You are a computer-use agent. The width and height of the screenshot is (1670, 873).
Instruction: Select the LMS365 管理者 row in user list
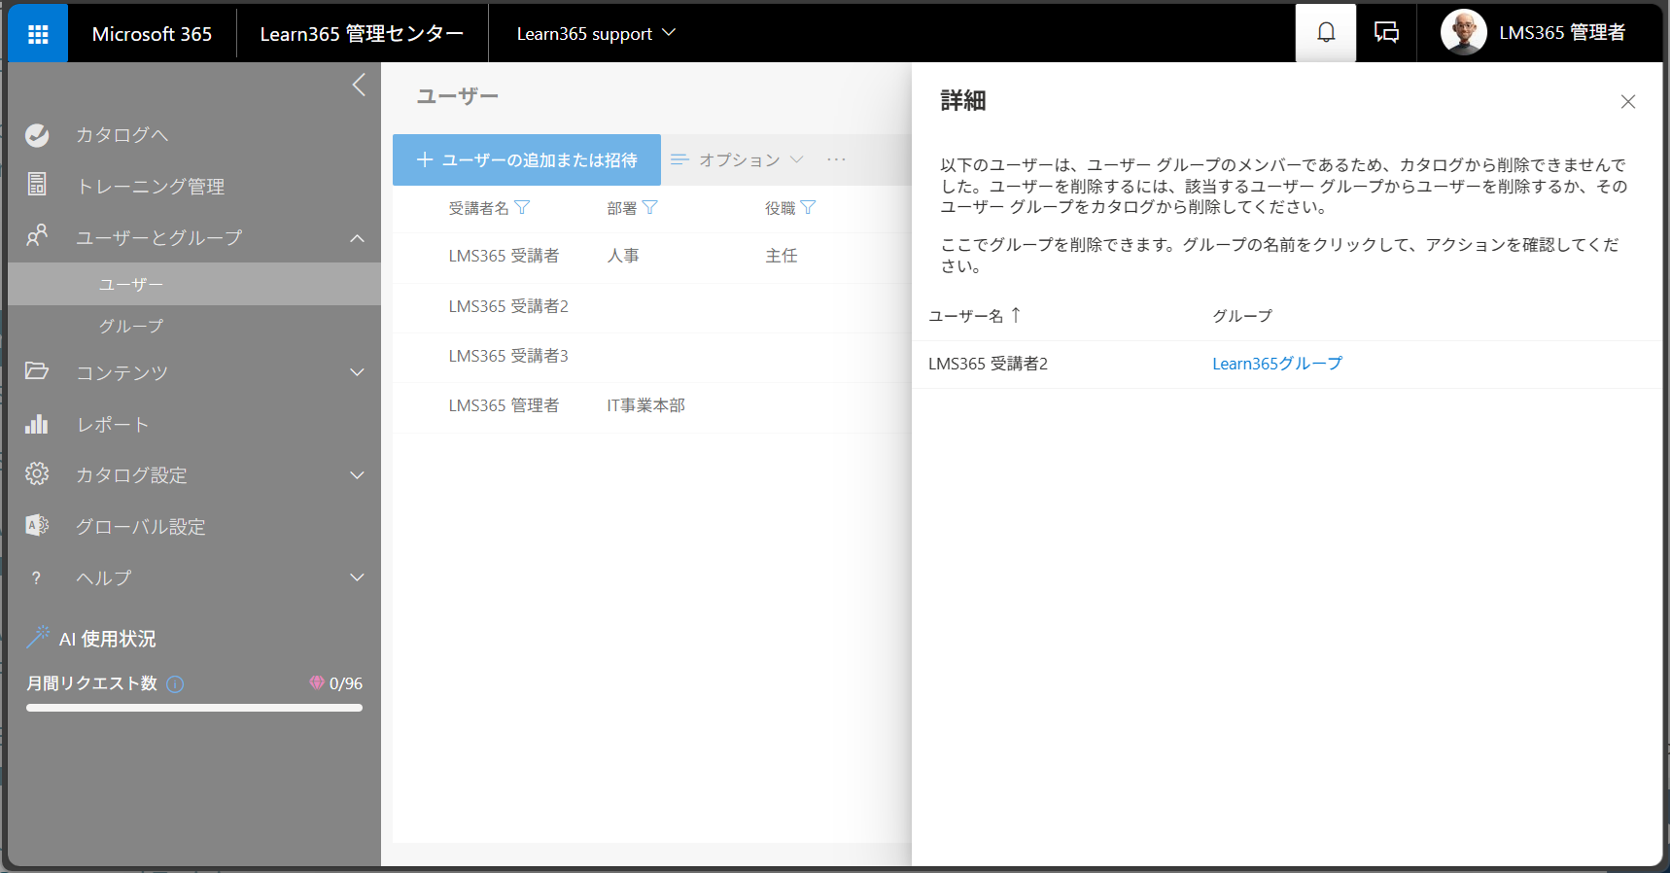pyautogui.click(x=652, y=406)
